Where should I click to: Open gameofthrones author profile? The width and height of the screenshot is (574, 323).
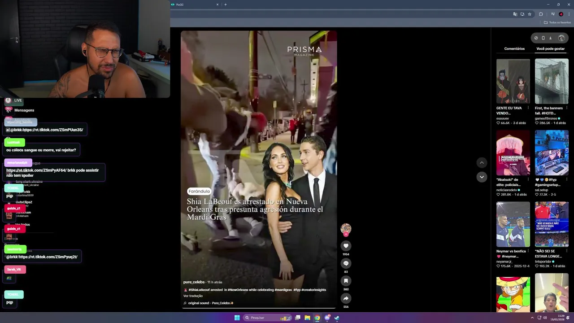coord(545,118)
